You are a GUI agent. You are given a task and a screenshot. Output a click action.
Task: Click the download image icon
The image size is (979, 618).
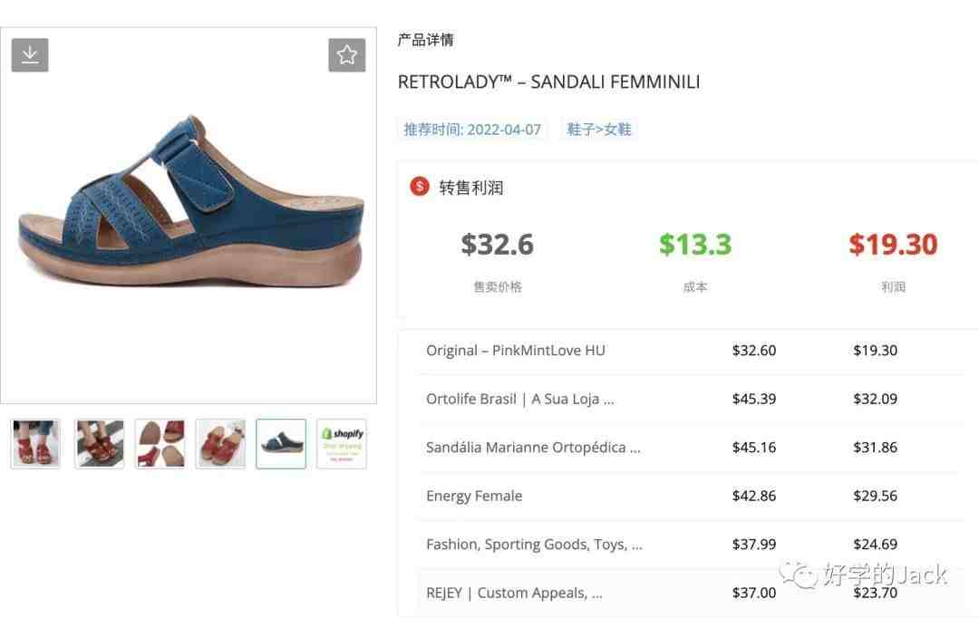click(29, 55)
